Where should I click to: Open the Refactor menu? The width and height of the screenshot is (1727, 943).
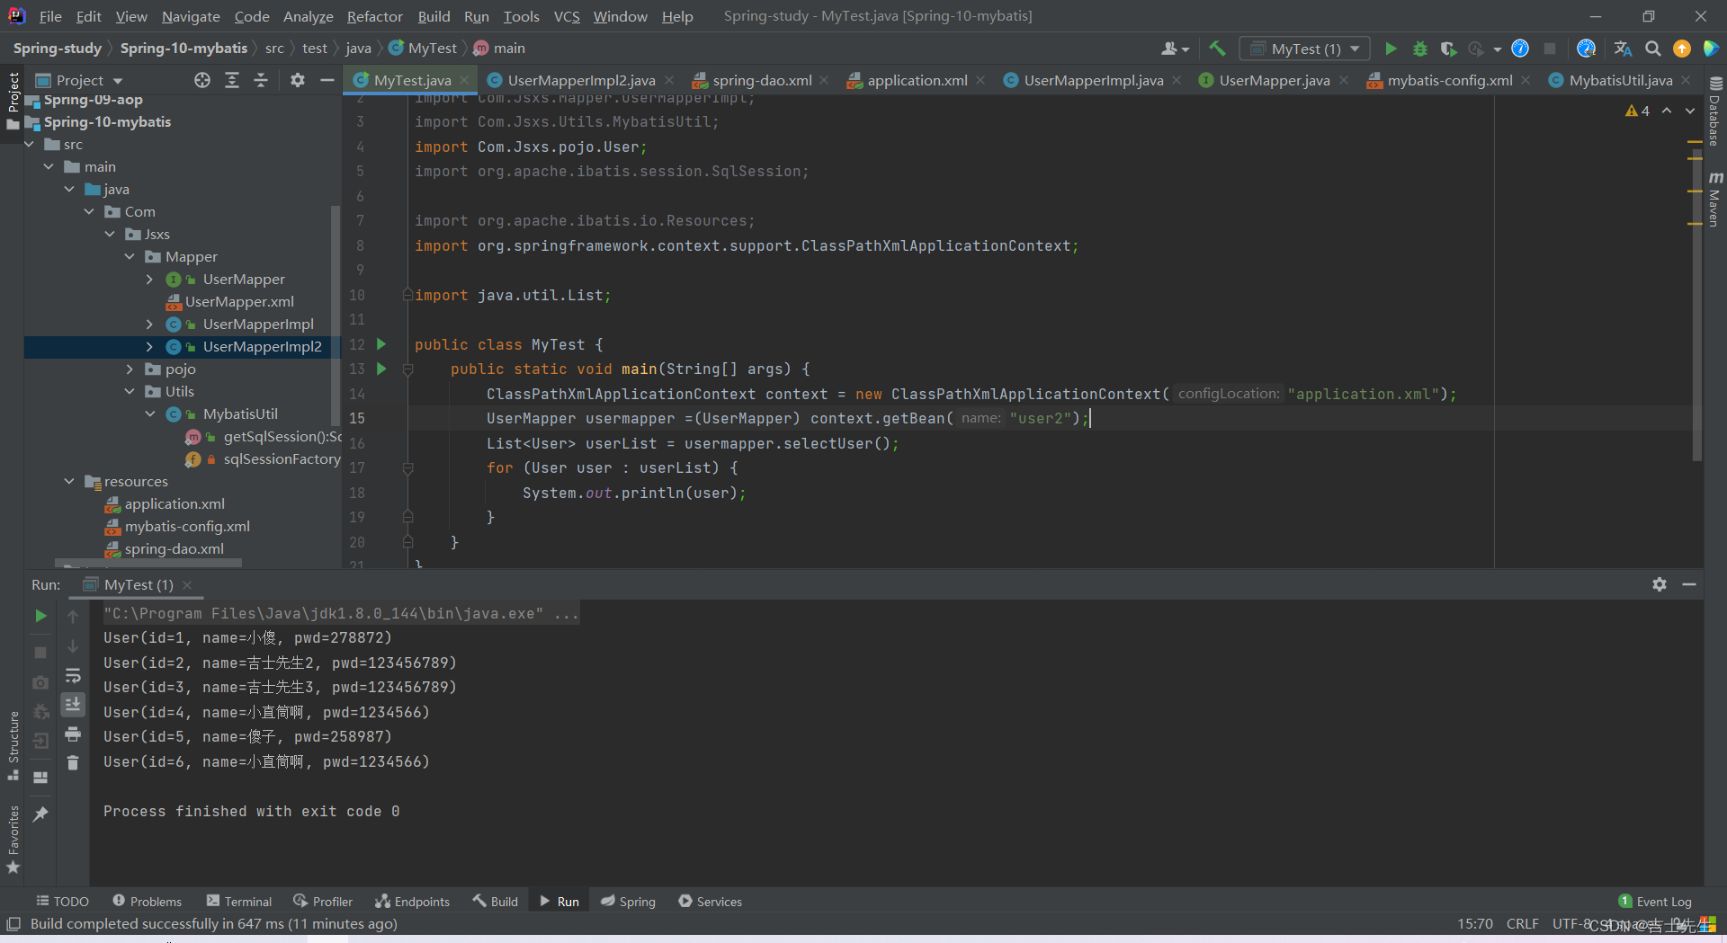[x=374, y=16]
